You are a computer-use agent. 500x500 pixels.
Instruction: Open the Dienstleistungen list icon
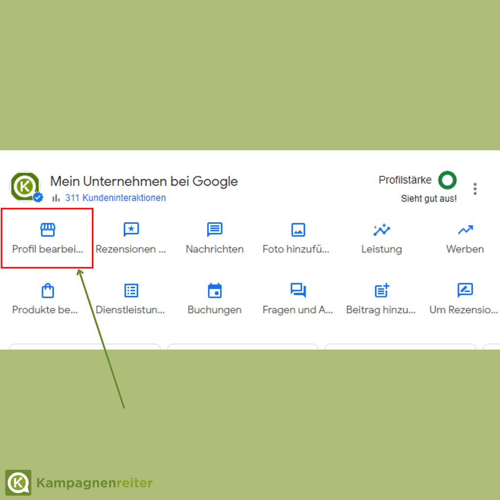pyautogui.click(x=131, y=291)
